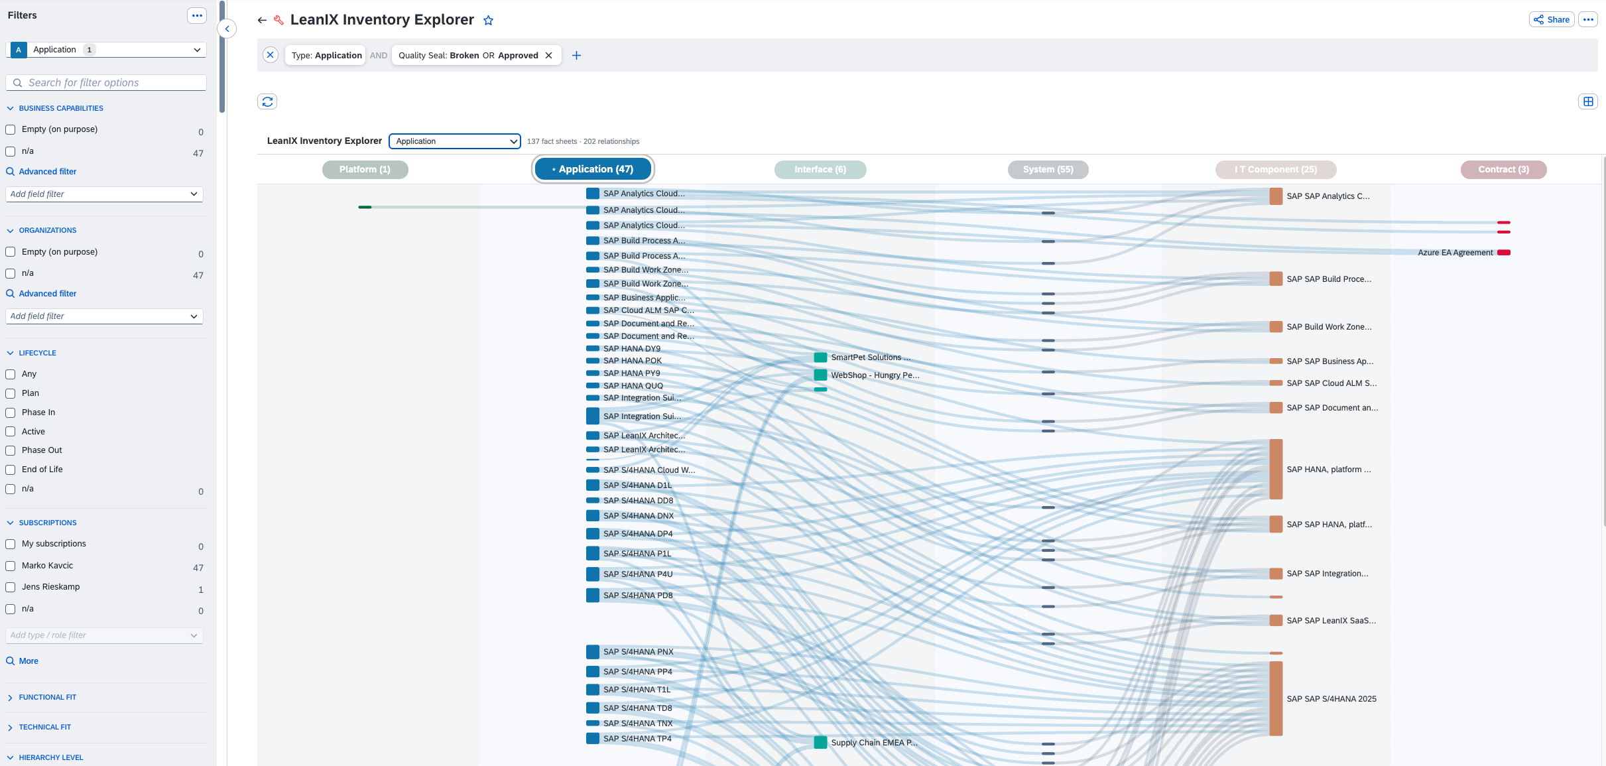Expand the Functional Fit section

pyautogui.click(x=10, y=698)
